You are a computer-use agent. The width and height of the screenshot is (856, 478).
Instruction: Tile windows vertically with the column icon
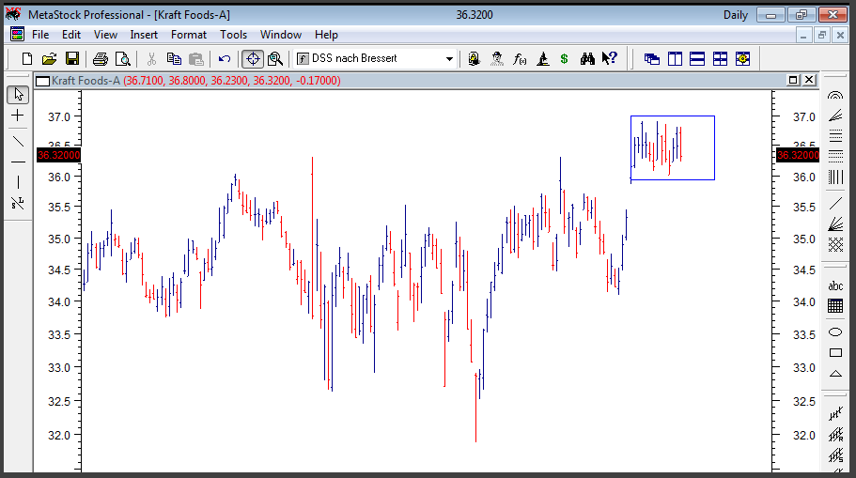[675, 59]
